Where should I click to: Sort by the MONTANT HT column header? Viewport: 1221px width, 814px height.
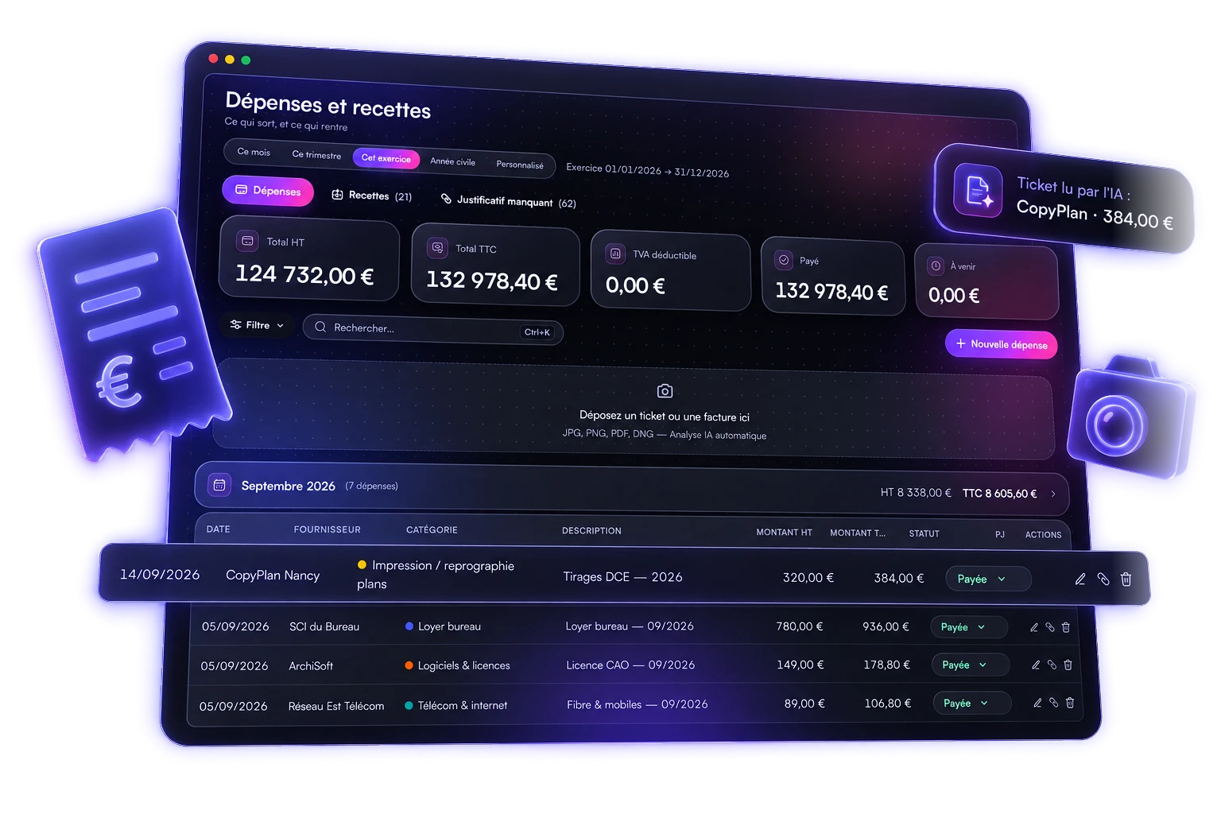(784, 532)
